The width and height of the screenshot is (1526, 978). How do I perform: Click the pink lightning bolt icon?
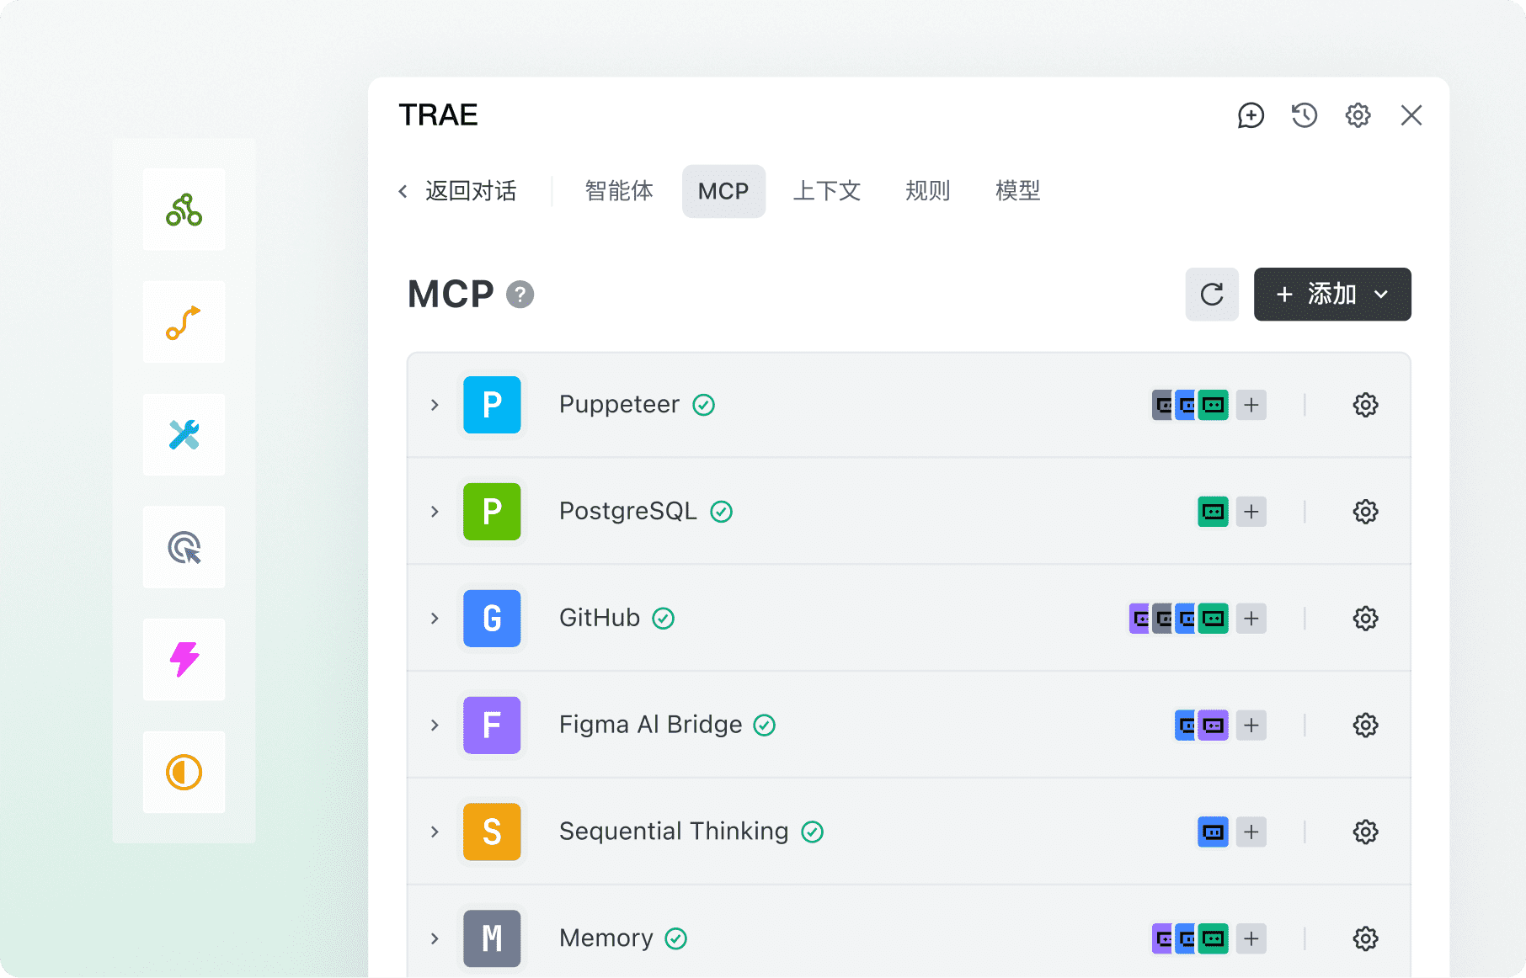click(184, 660)
